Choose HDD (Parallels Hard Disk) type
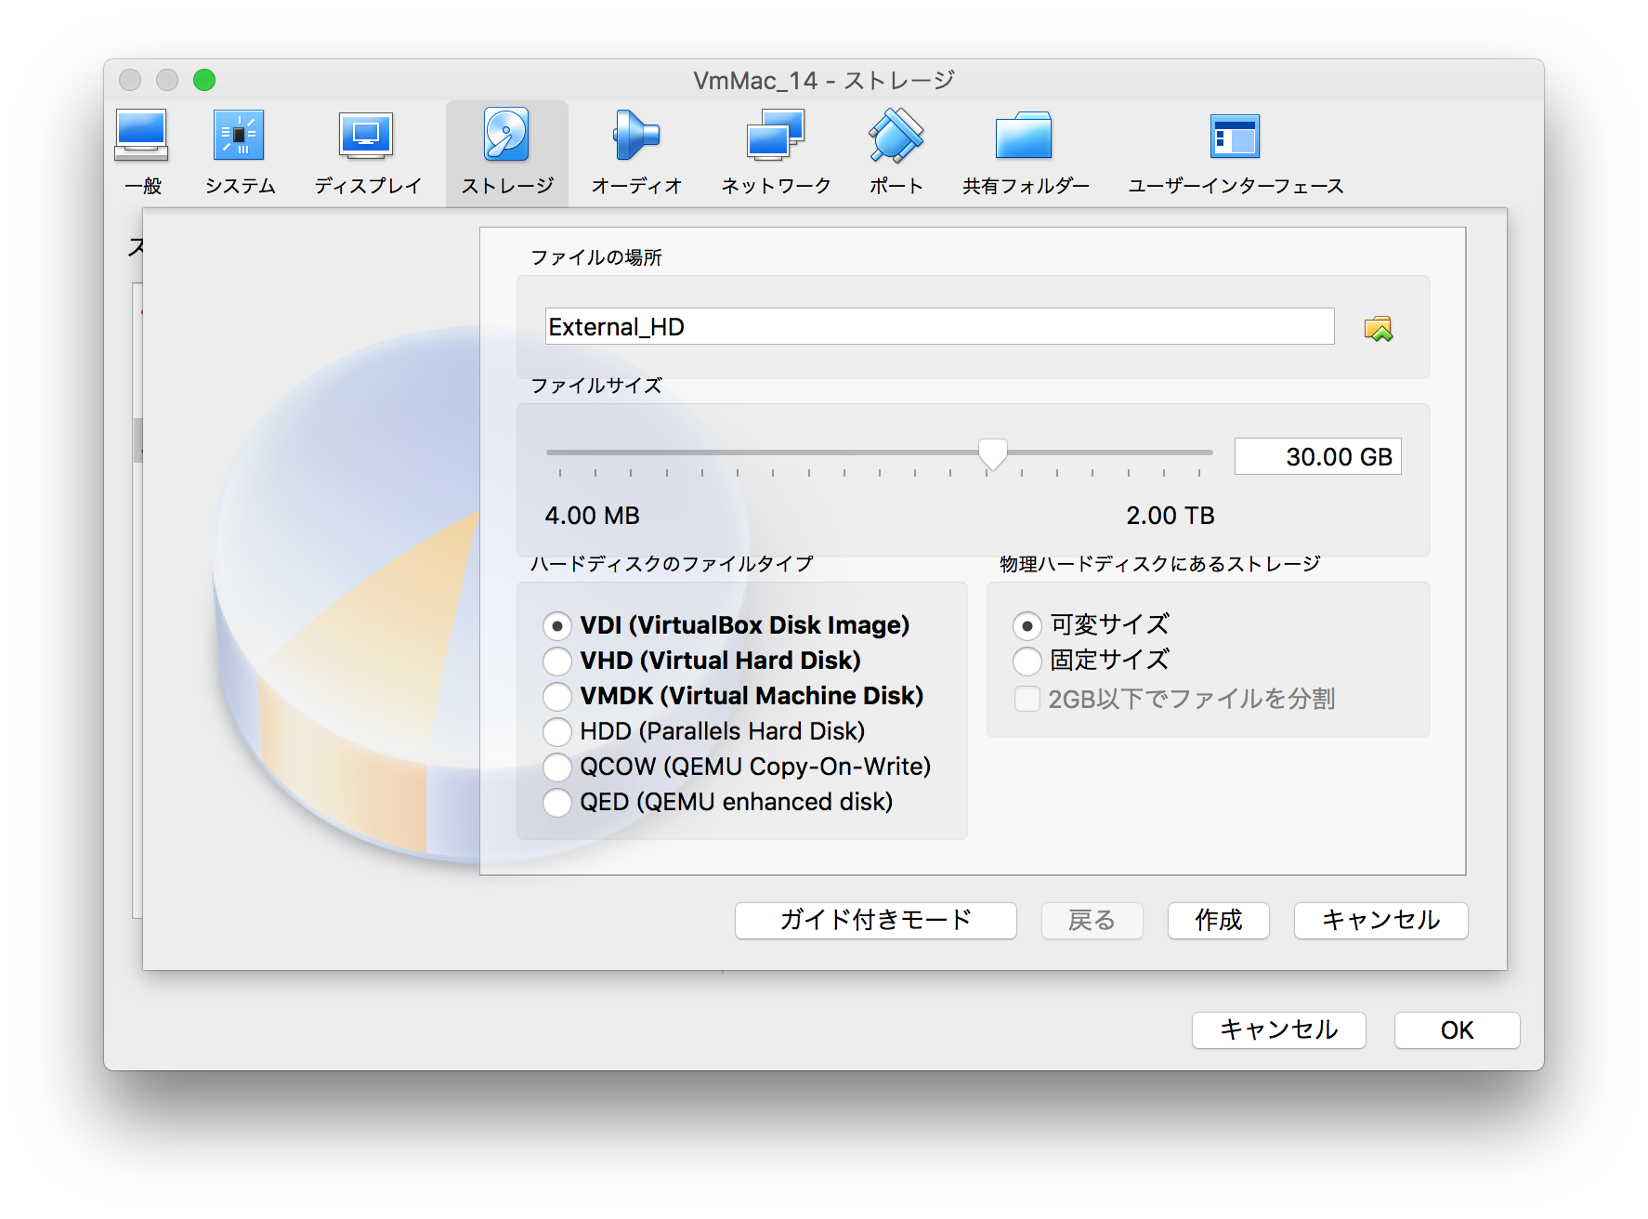 click(x=557, y=732)
